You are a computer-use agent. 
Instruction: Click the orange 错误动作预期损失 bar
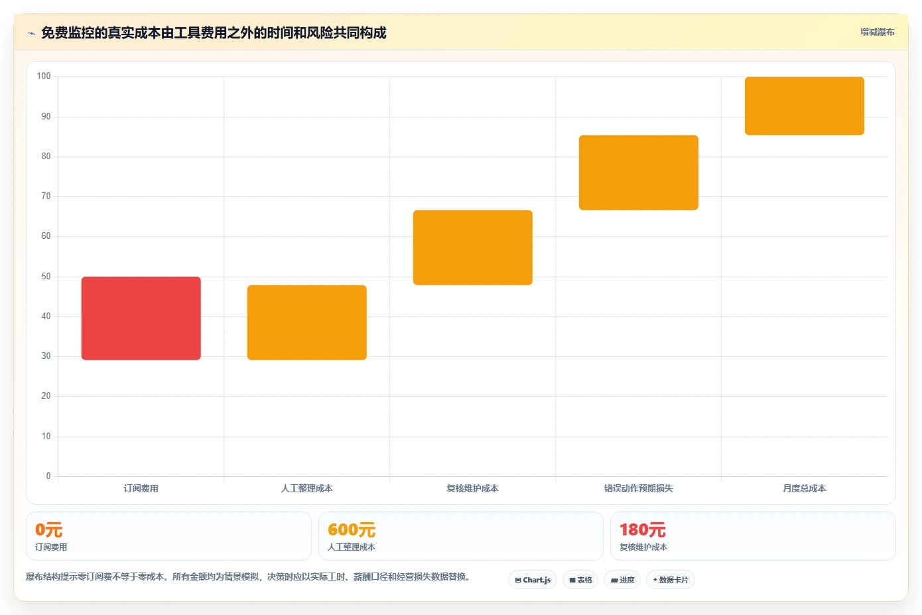639,172
